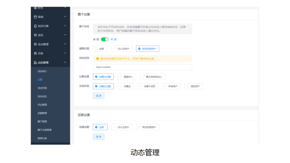Collapse the 动态管理 menu chevron
This screenshot has height=163, width=290.
tap(65, 62)
